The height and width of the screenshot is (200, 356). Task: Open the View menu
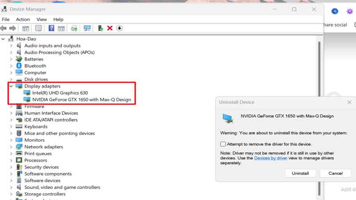point(42,20)
